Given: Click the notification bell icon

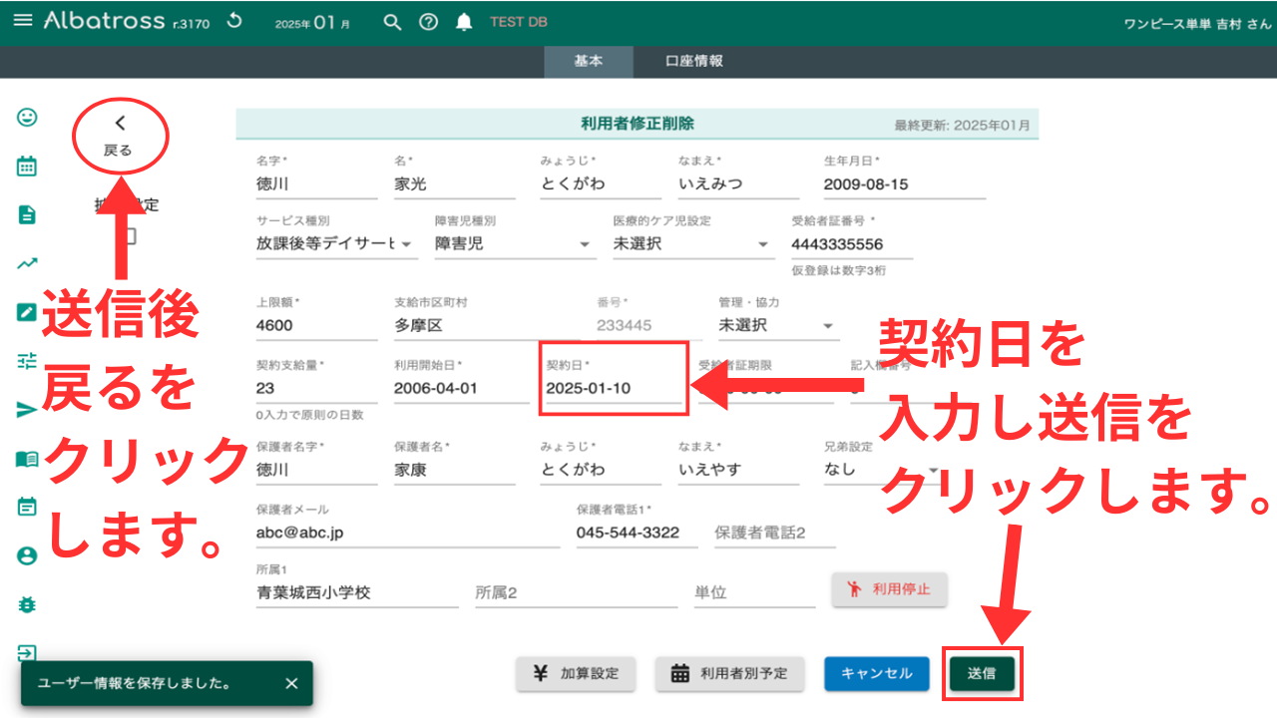Looking at the screenshot, I should pyautogui.click(x=464, y=22).
